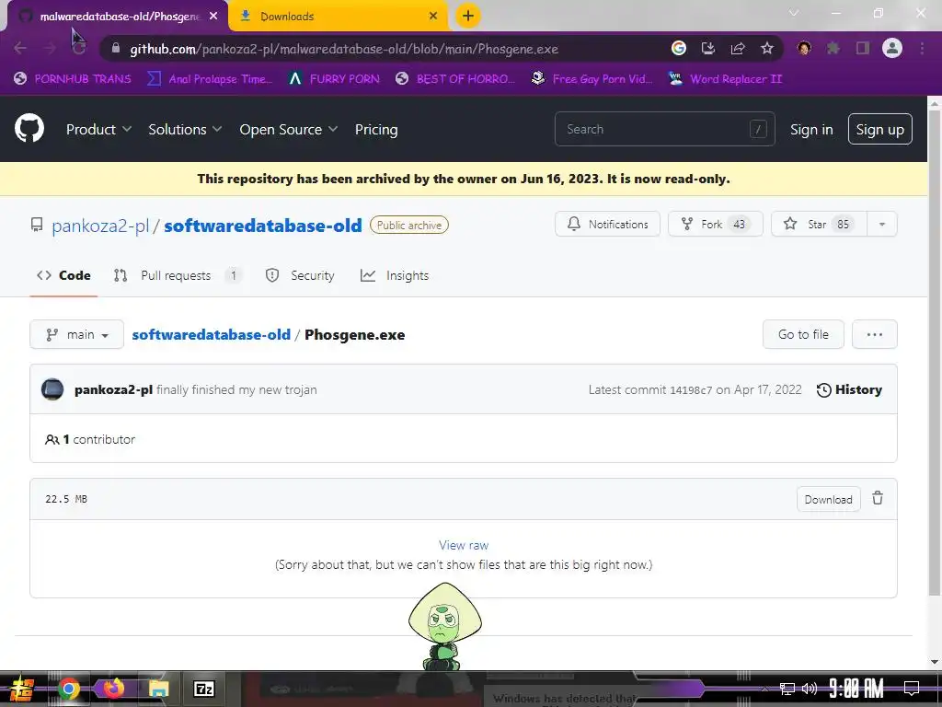This screenshot has width=942, height=707.
Task: Star the repository
Action: (819, 225)
